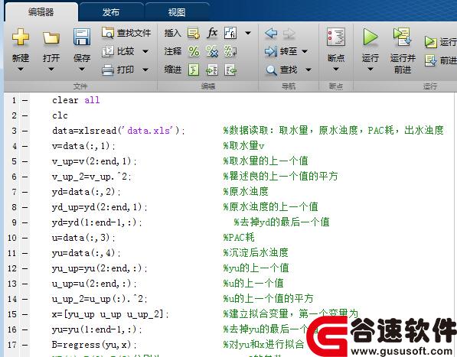Click the fixed-point fi icon

click(230, 33)
